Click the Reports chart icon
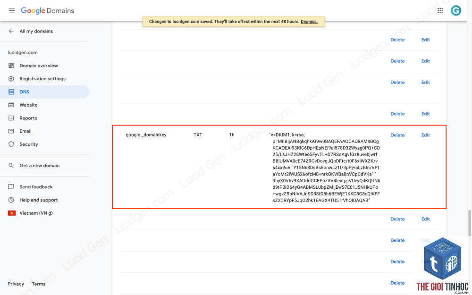 11,118
